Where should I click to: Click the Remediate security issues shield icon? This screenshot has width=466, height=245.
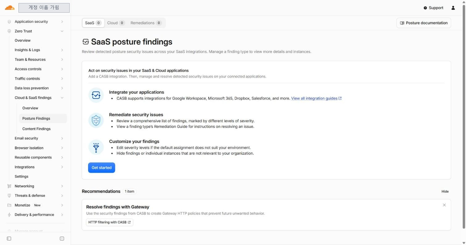(x=96, y=120)
